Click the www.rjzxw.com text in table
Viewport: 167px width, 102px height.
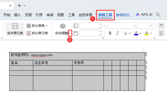tap(42, 55)
